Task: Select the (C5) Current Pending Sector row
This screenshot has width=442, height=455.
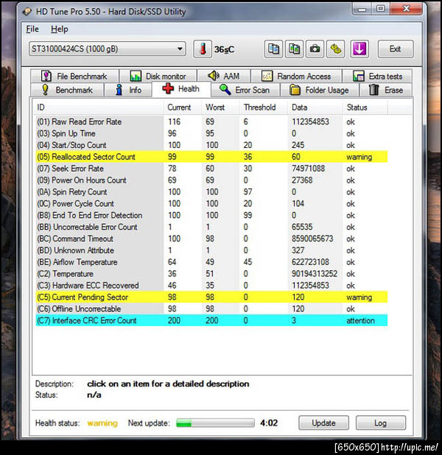Action: tap(211, 297)
